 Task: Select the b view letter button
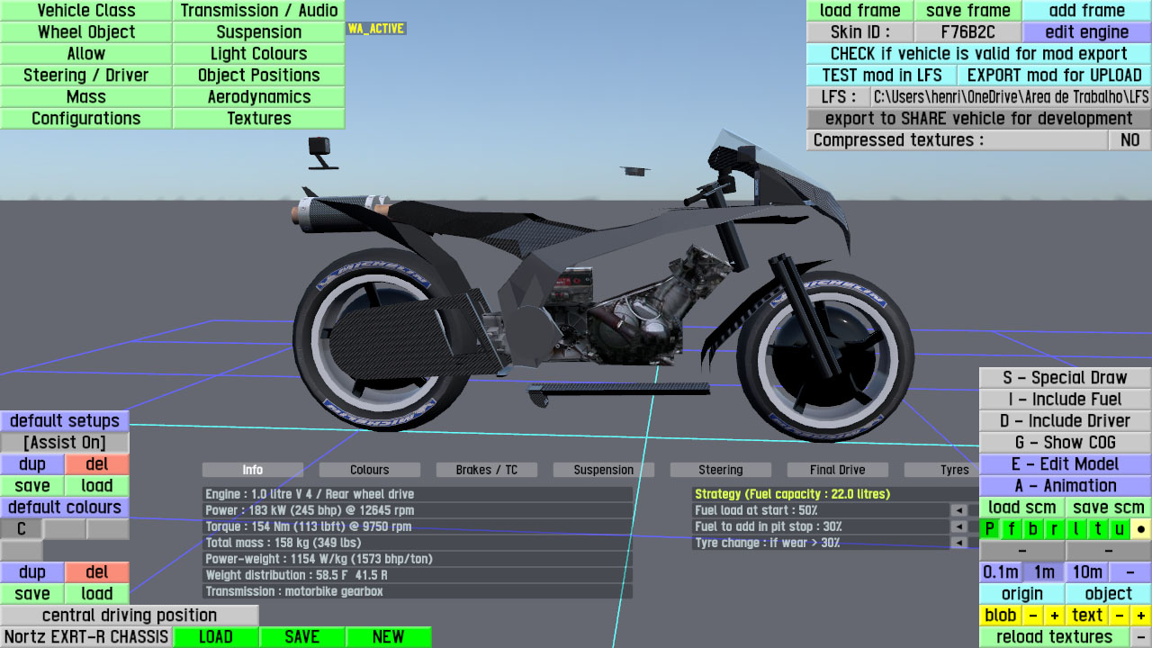[1033, 529]
